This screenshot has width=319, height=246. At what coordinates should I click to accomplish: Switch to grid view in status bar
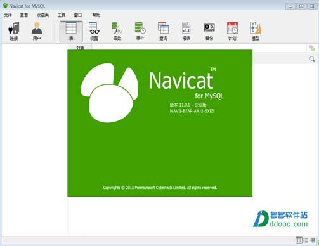coord(299,240)
